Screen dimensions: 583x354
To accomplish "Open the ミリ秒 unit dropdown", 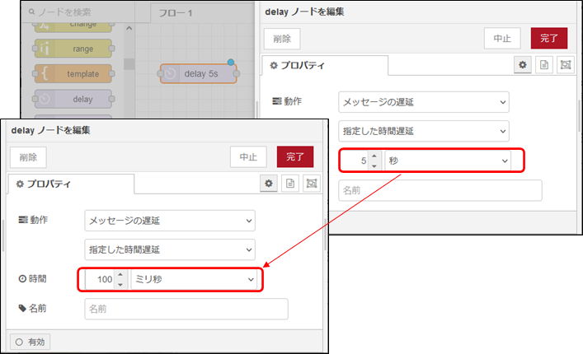I will 194,280.
